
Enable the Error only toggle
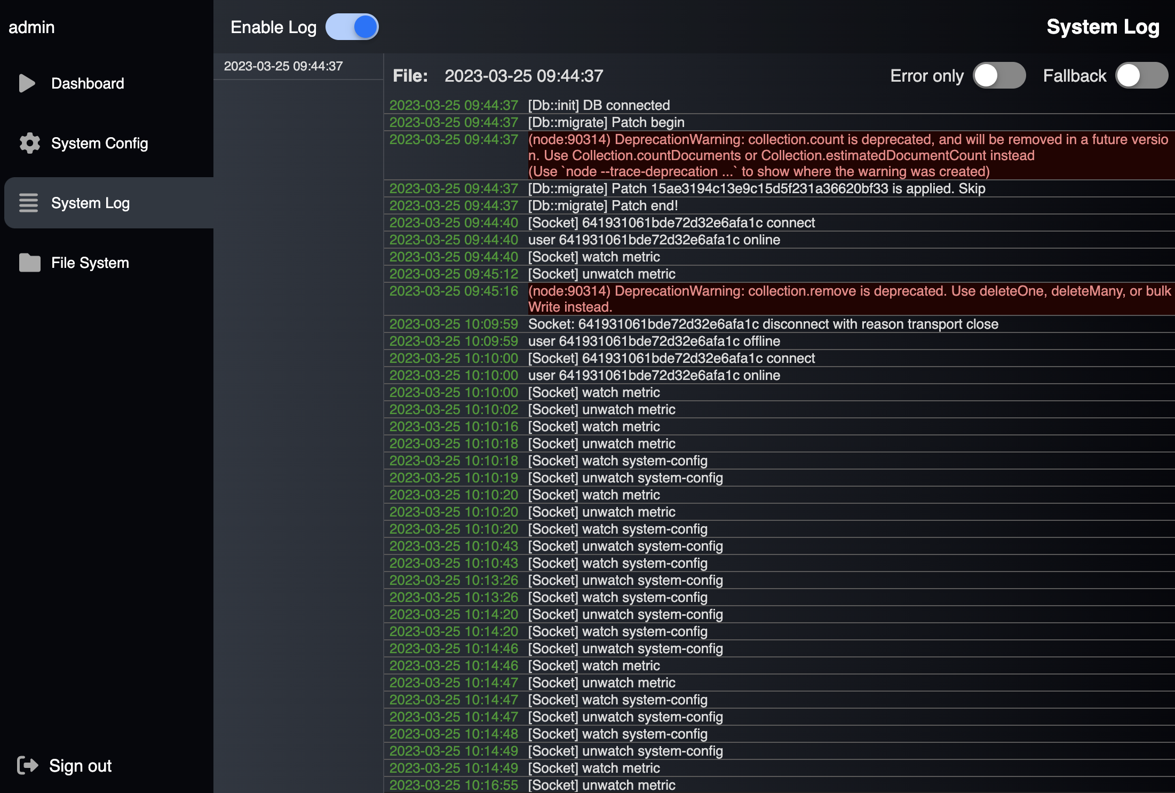(998, 76)
